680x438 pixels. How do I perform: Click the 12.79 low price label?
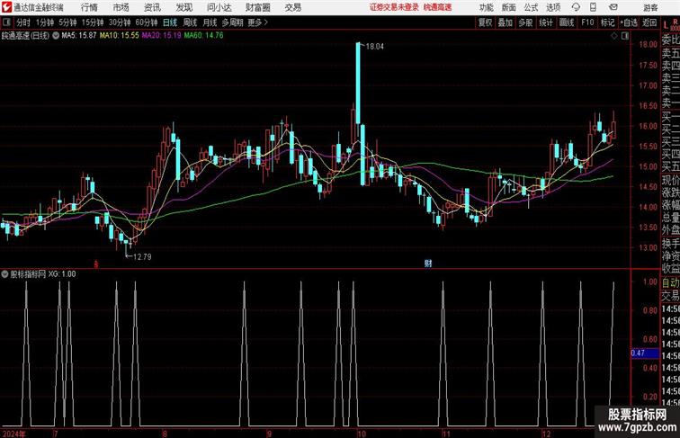click(142, 256)
